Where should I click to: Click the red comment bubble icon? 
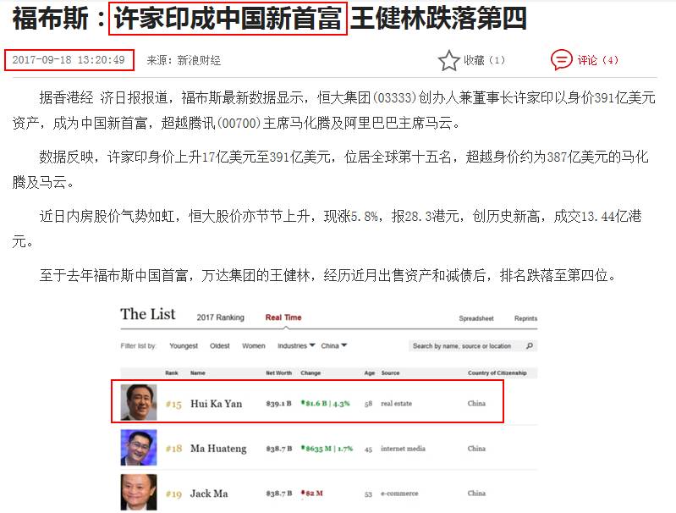click(x=561, y=60)
